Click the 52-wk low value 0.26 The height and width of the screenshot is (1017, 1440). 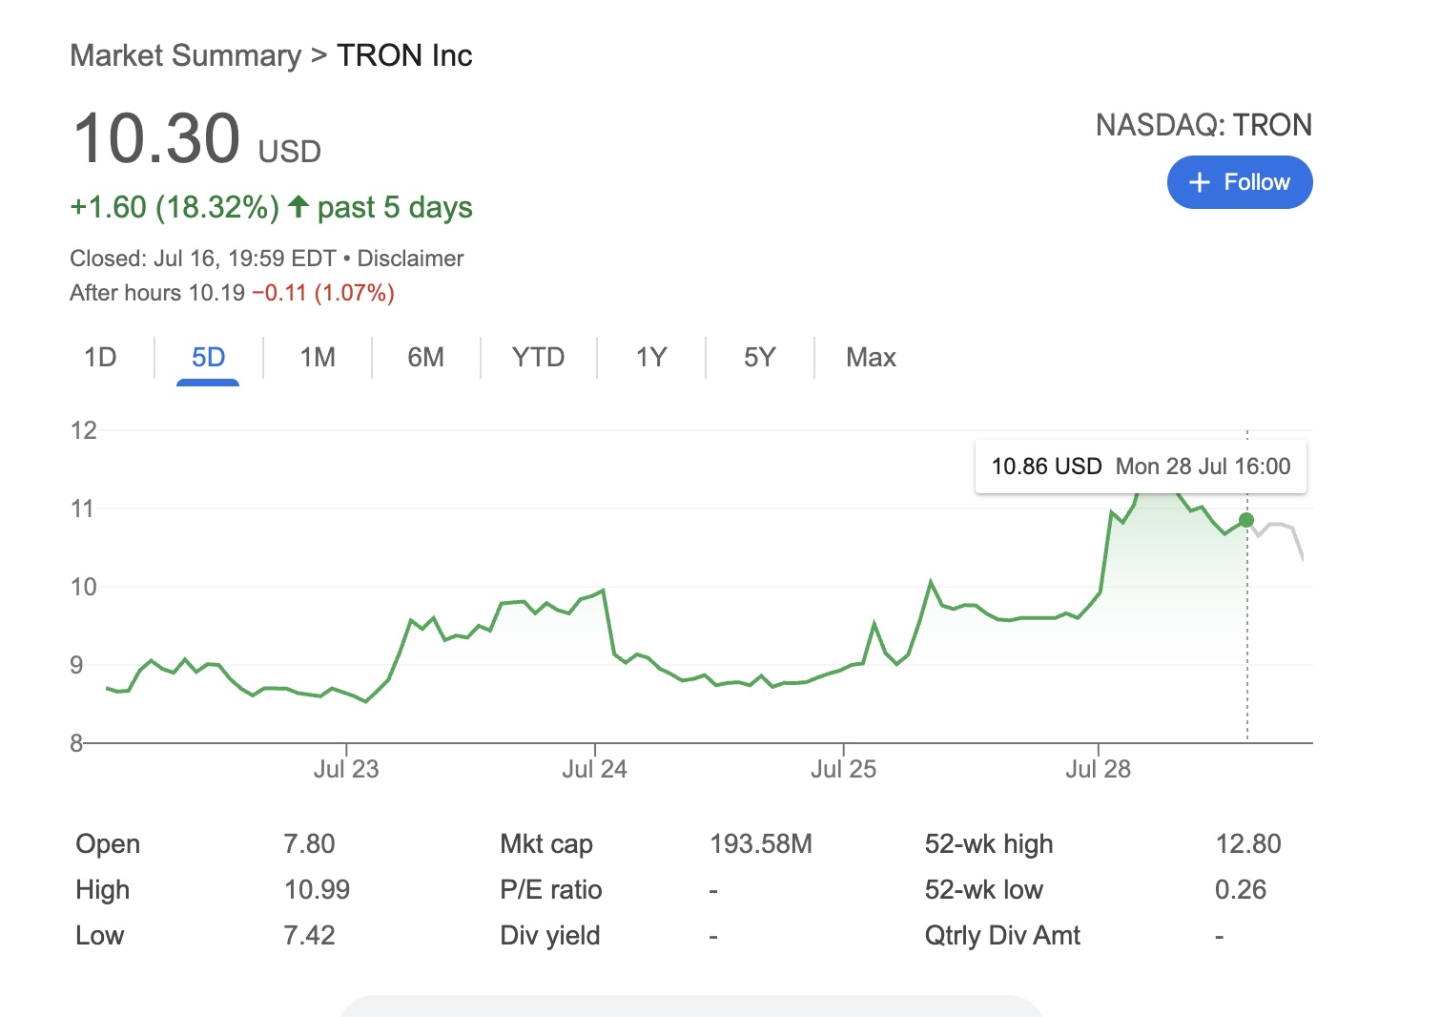(x=1241, y=890)
